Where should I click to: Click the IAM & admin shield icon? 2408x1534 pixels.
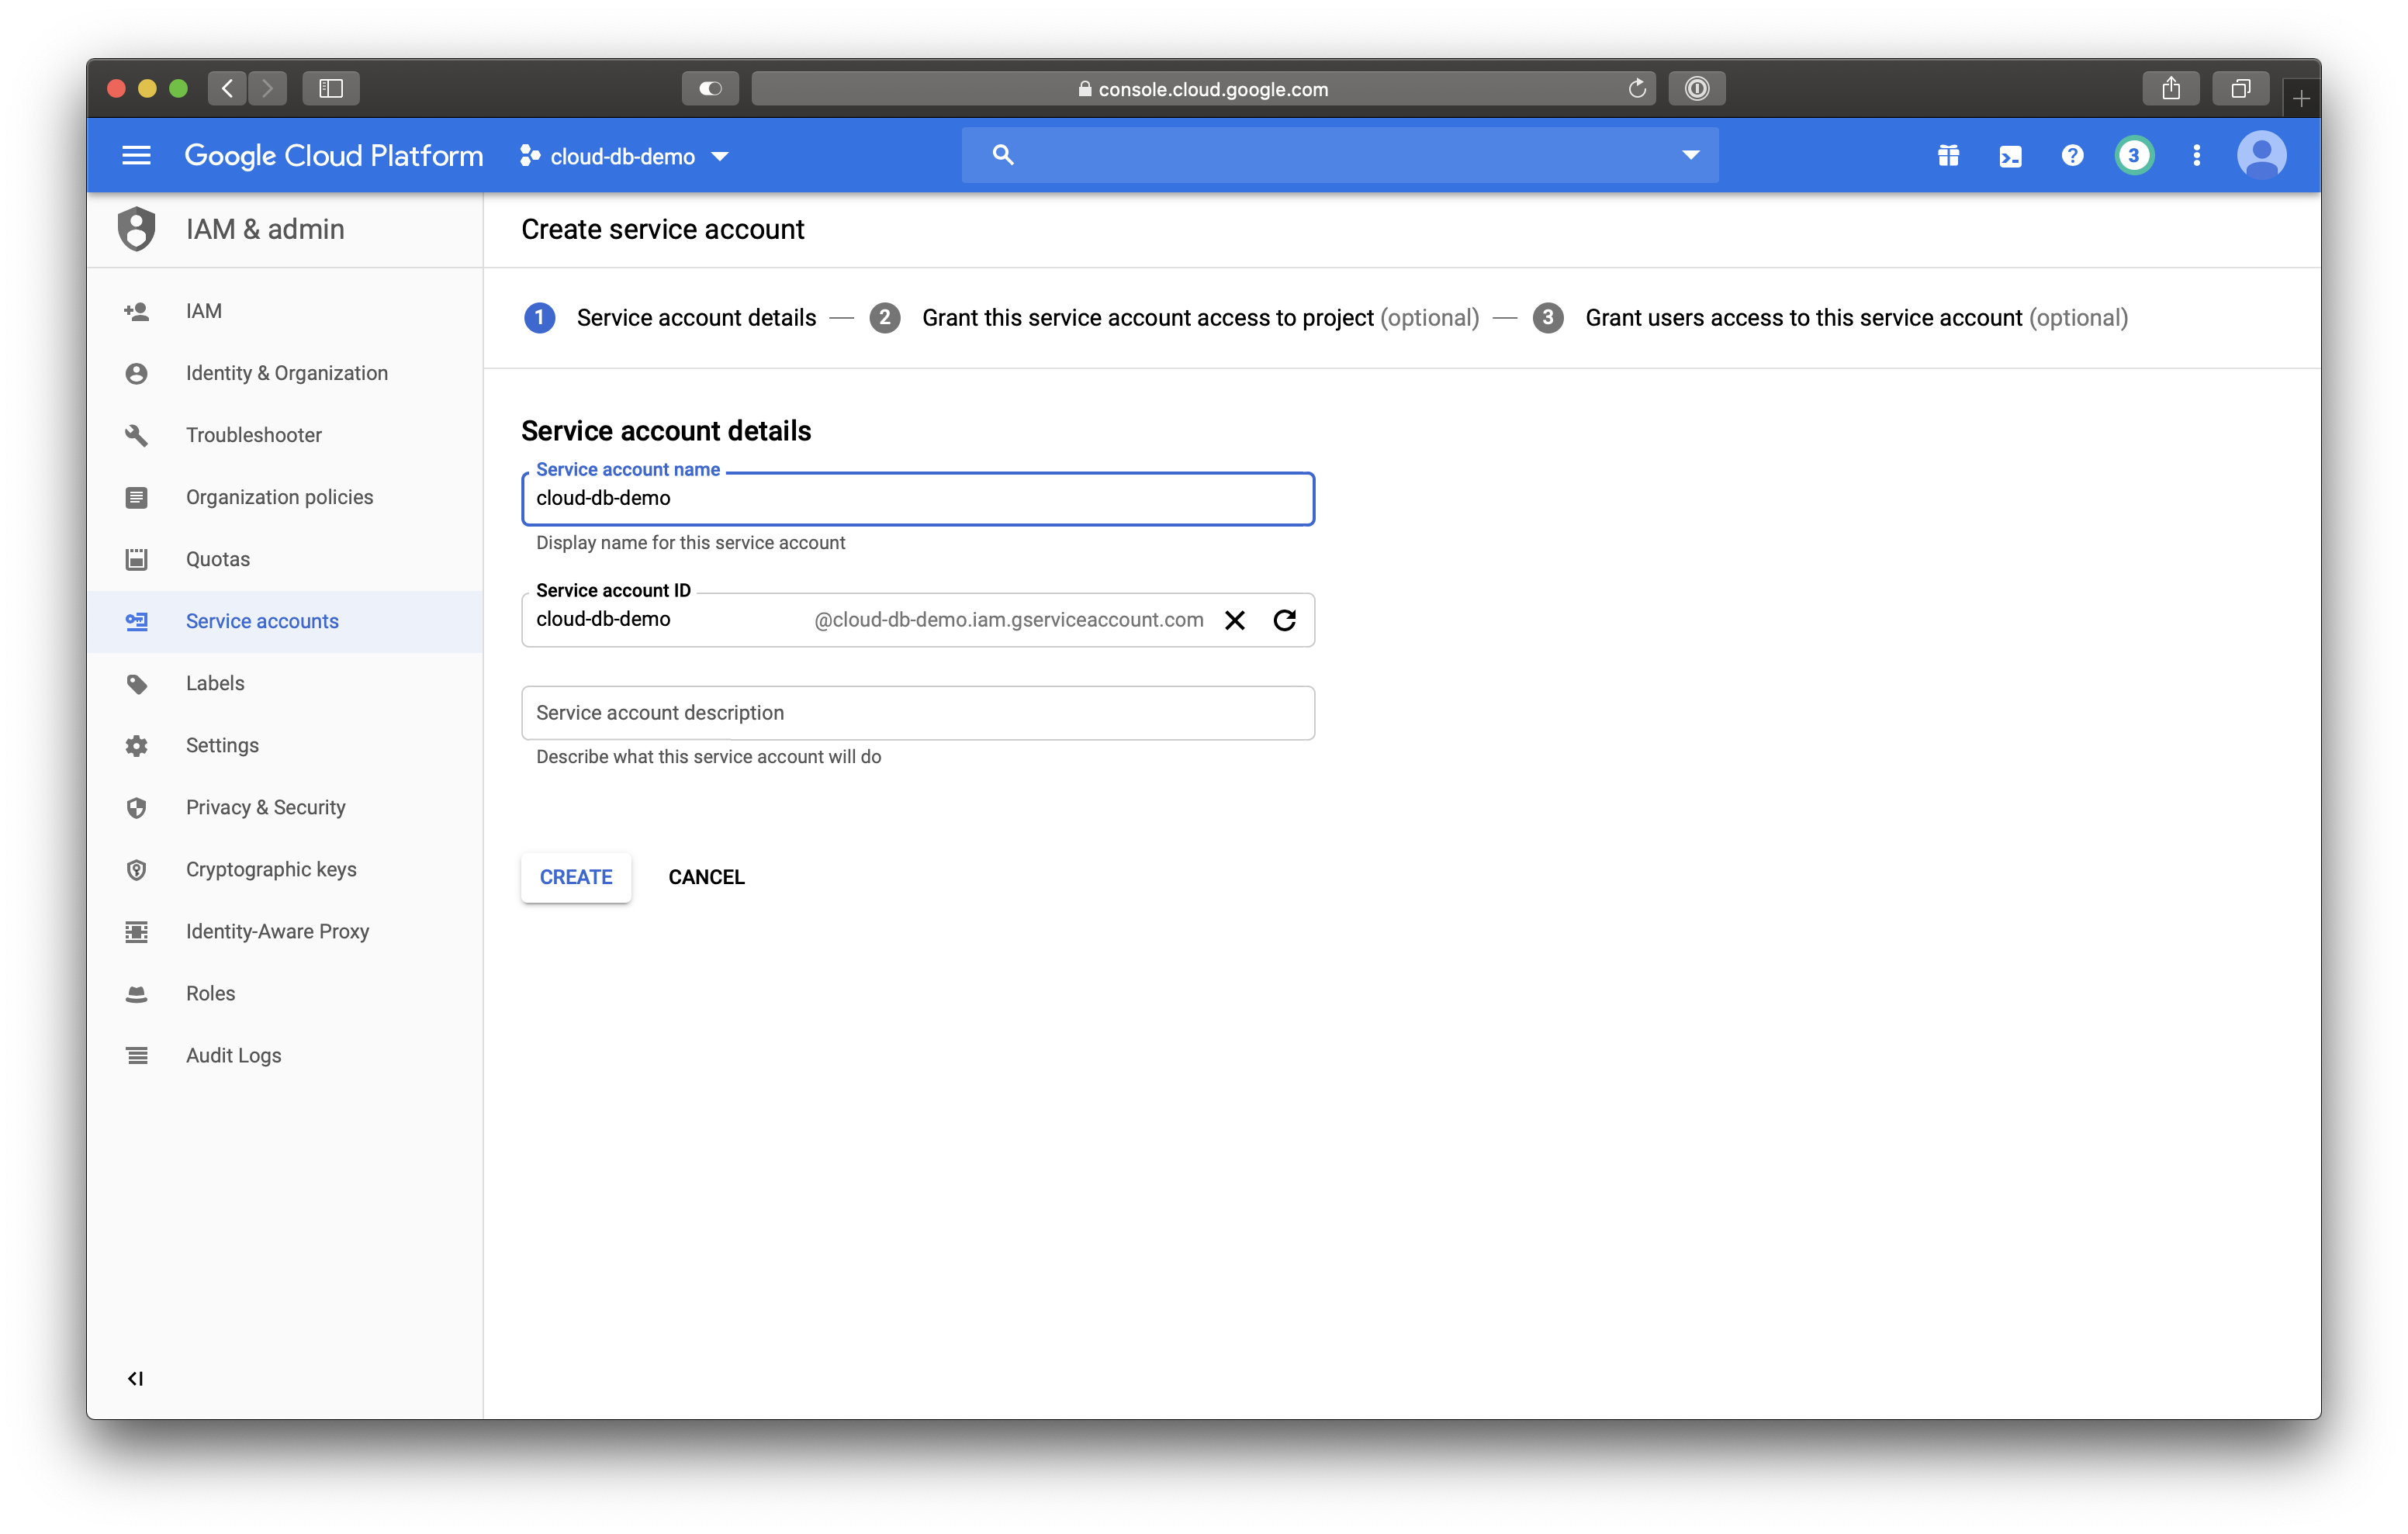(x=136, y=229)
